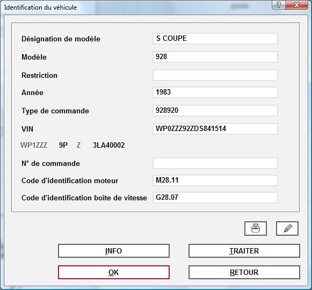The image size is (312, 290).
Task: Click the help question mark button
Action: coord(279,5)
